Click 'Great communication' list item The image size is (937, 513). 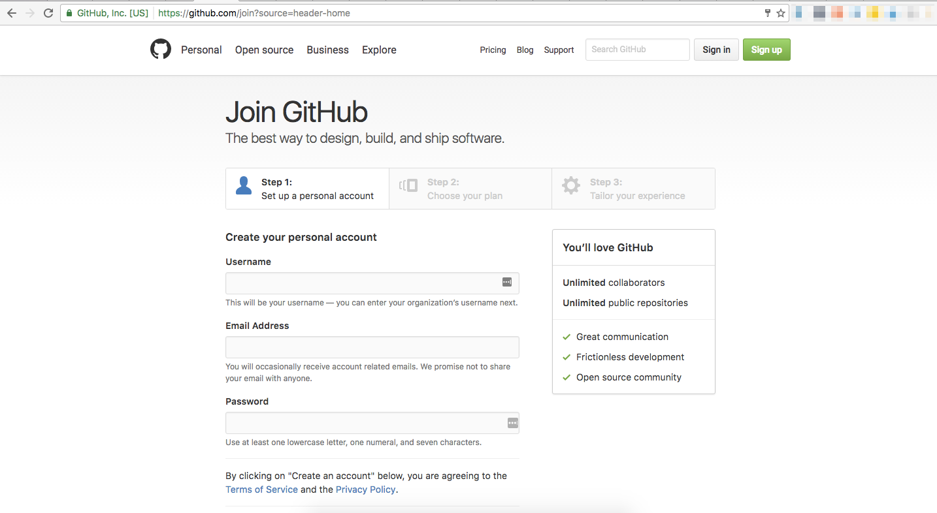click(622, 337)
